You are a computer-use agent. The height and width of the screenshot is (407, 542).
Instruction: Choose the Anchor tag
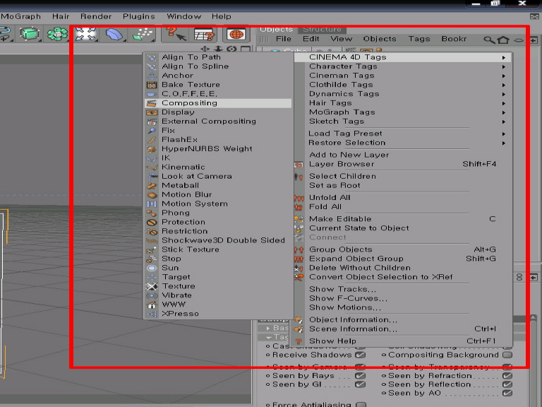[x=218, y=76]
